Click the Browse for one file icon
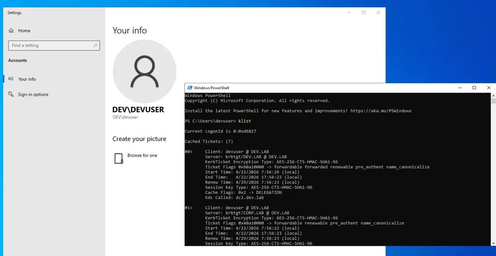This screenshot has height=256, width=496. click(x=119, y=158)
